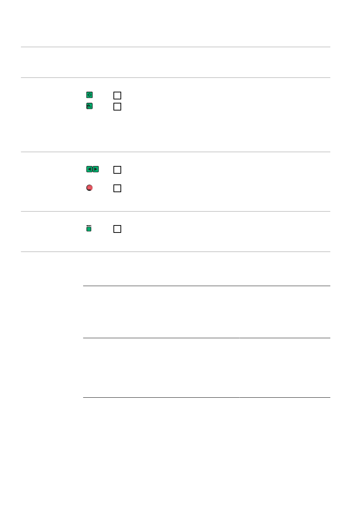Click the green left arrow key icon
Screen dimensions: 351x506
tap(89, 169)
